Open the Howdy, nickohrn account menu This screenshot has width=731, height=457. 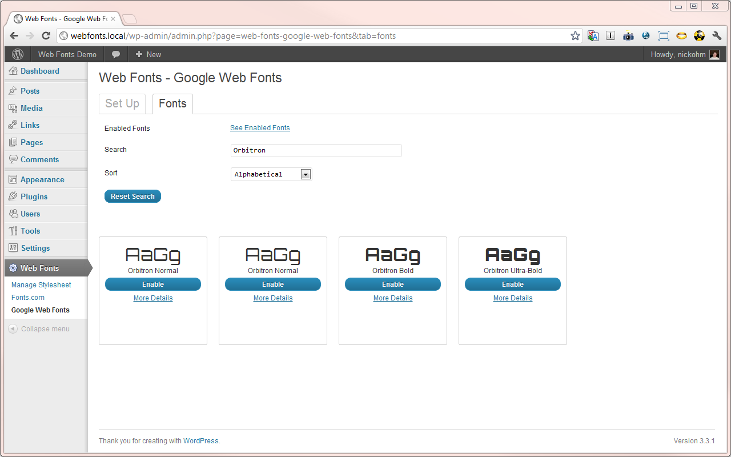pyautogui.click(x=685, y=54)
